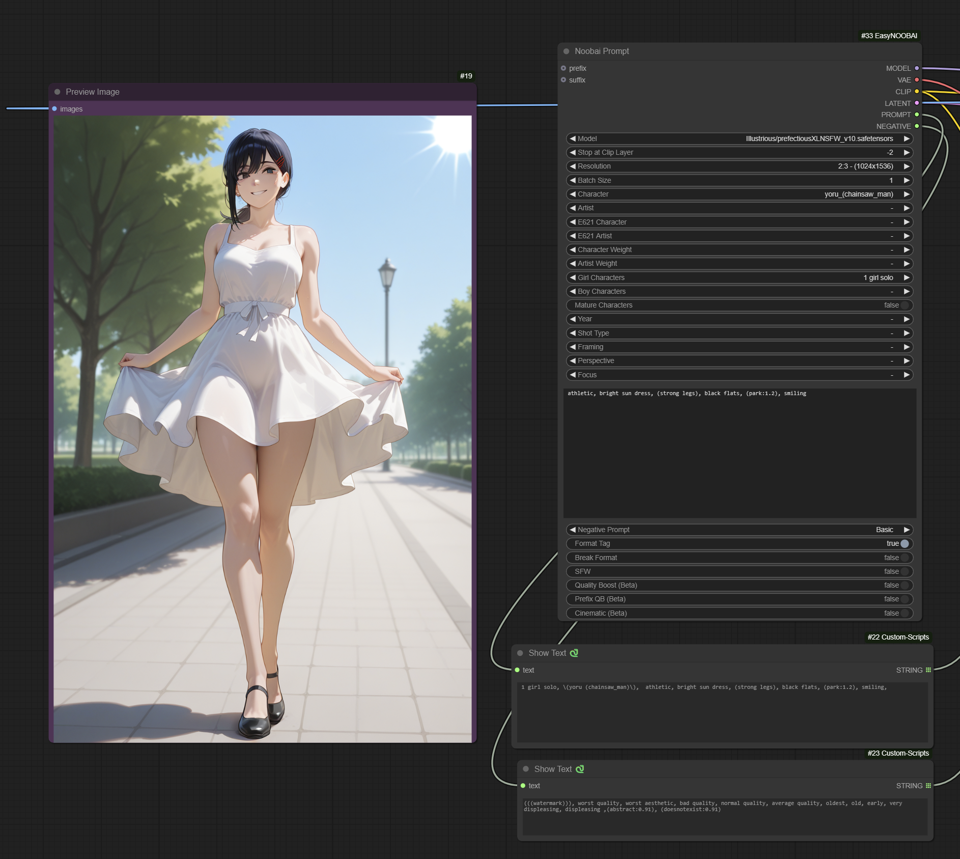
Task: Click the Noobai Prompt node collapse dot
Action: (x=566, y=51)
